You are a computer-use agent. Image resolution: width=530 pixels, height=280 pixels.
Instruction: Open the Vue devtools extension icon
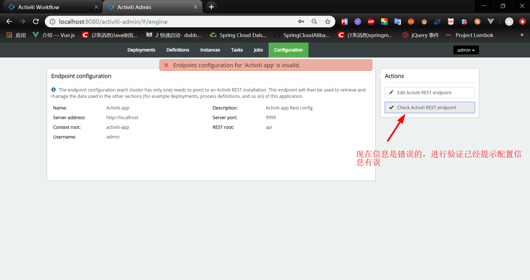click(x=490, y=22)
